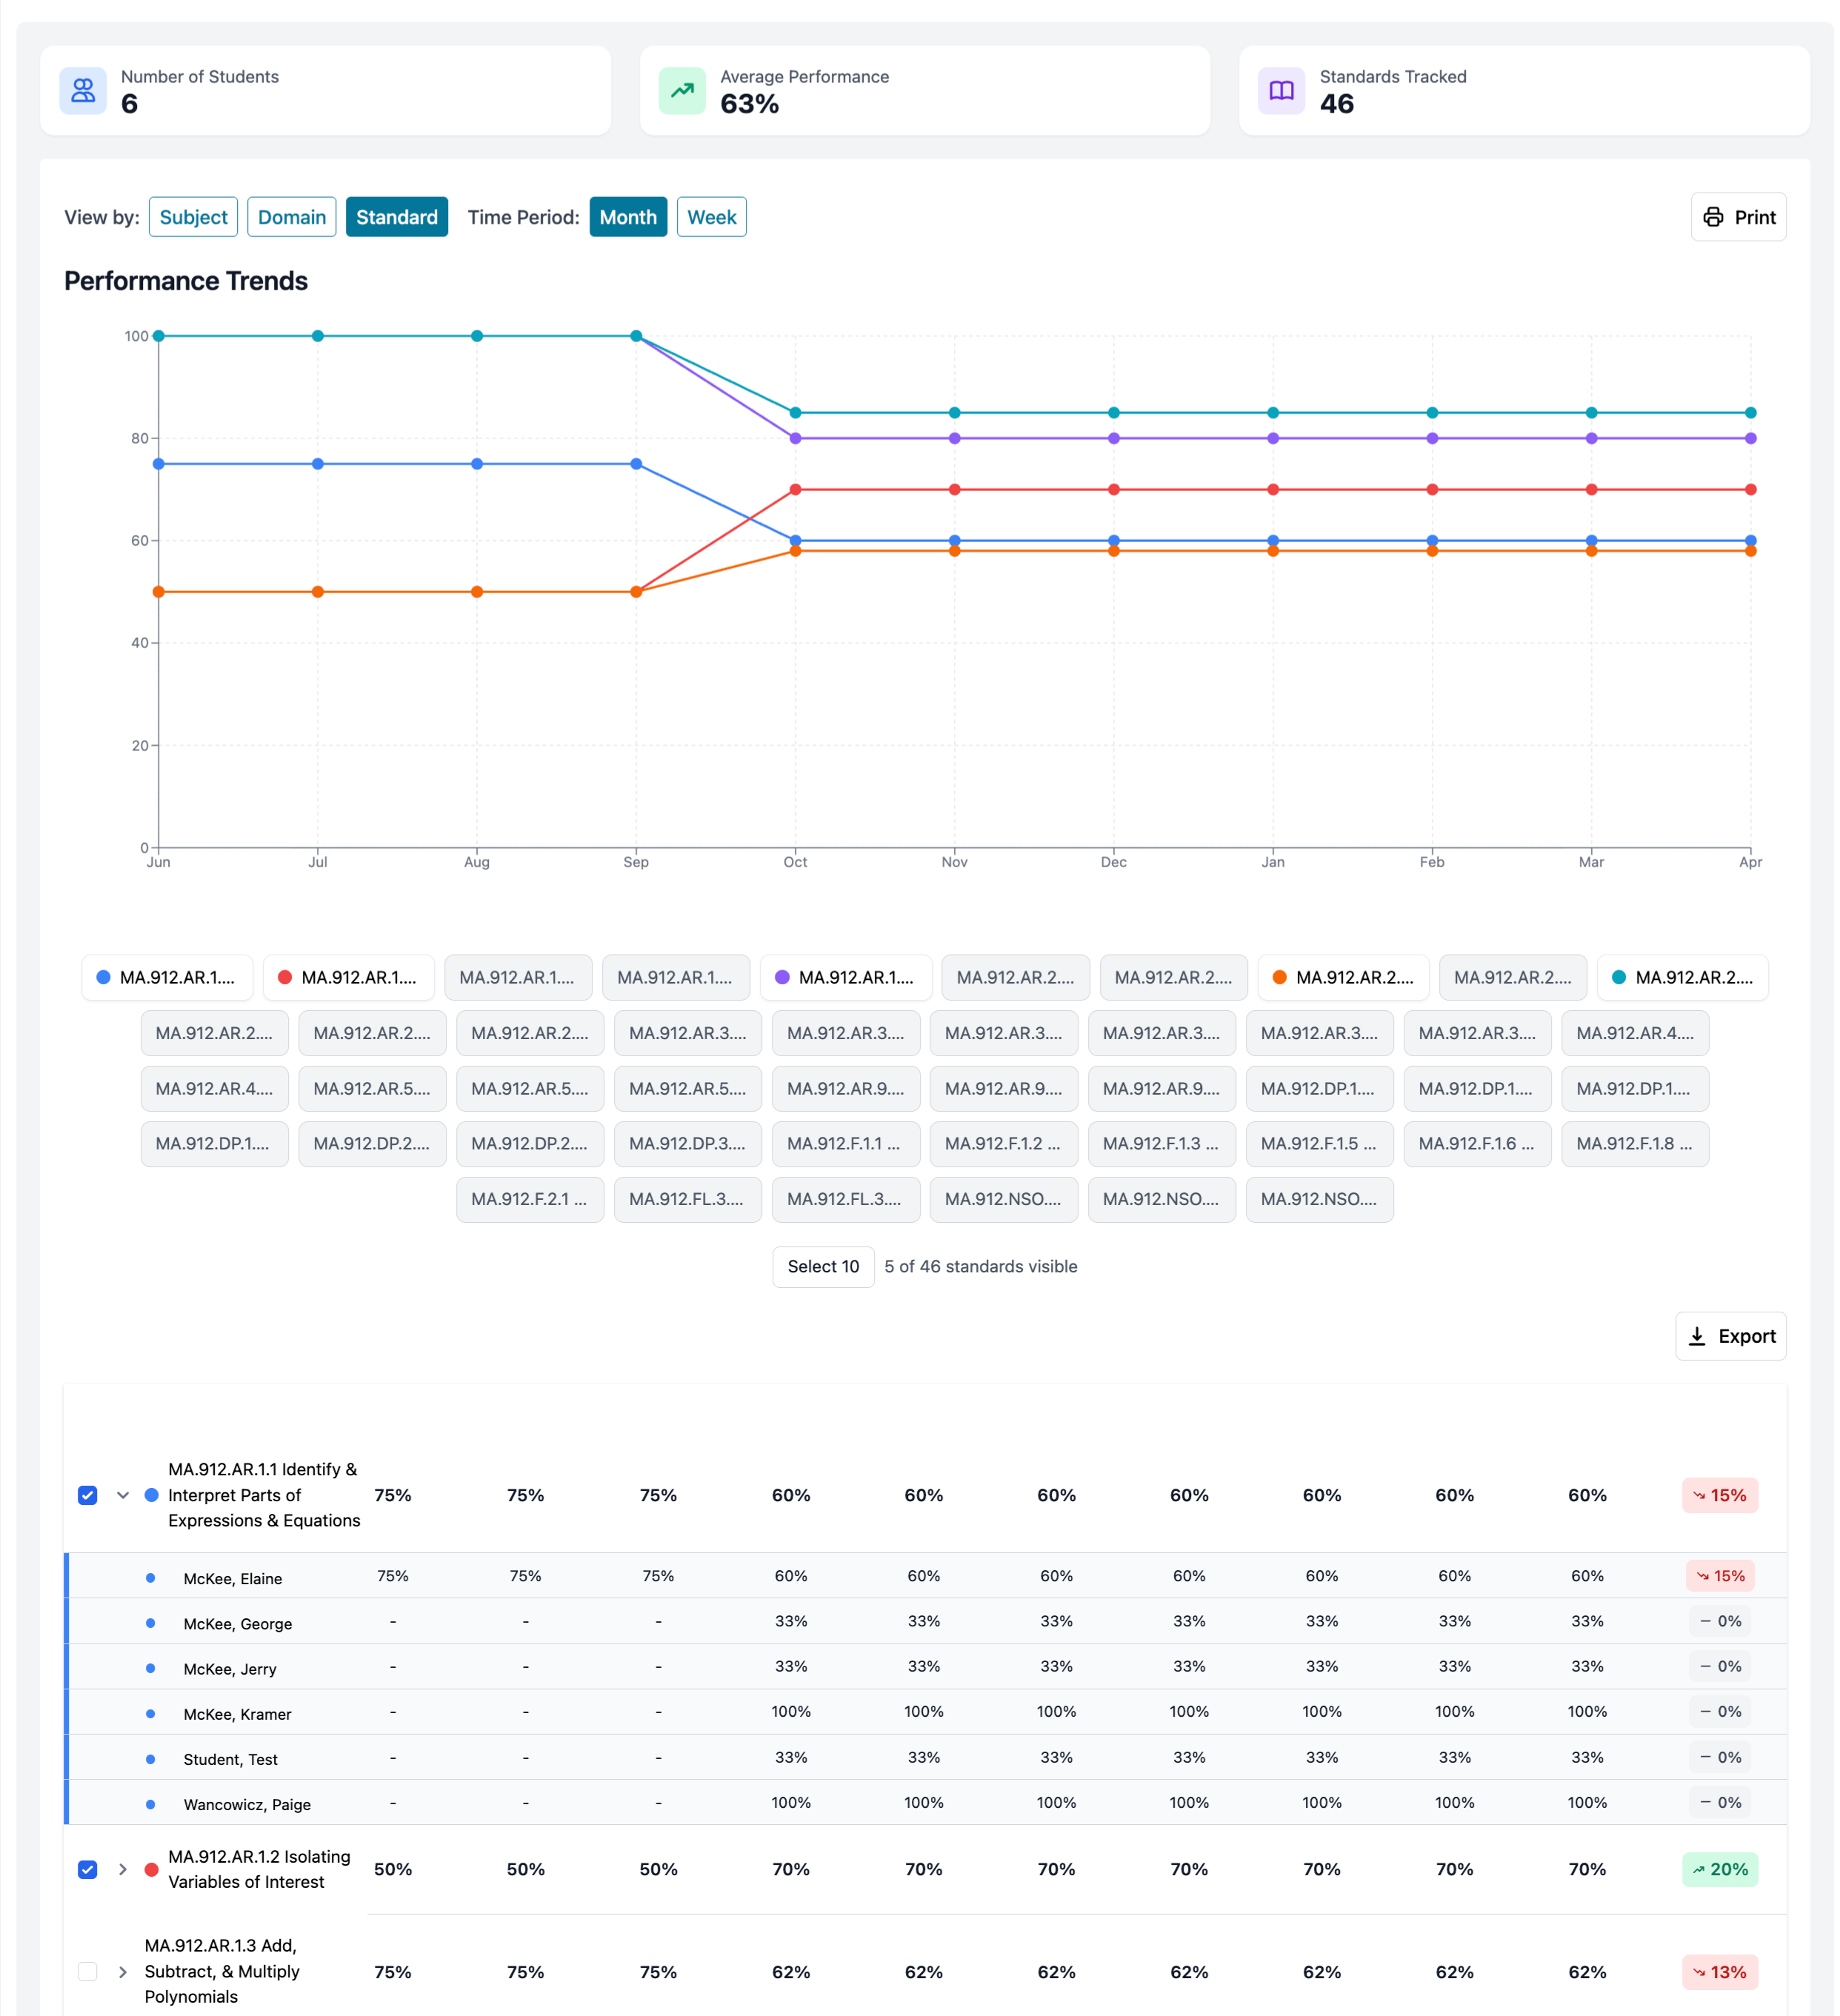This screenshot has width=1840, height=2016.
Task: Click the Number of Students people icon
Action: (83, 91)
